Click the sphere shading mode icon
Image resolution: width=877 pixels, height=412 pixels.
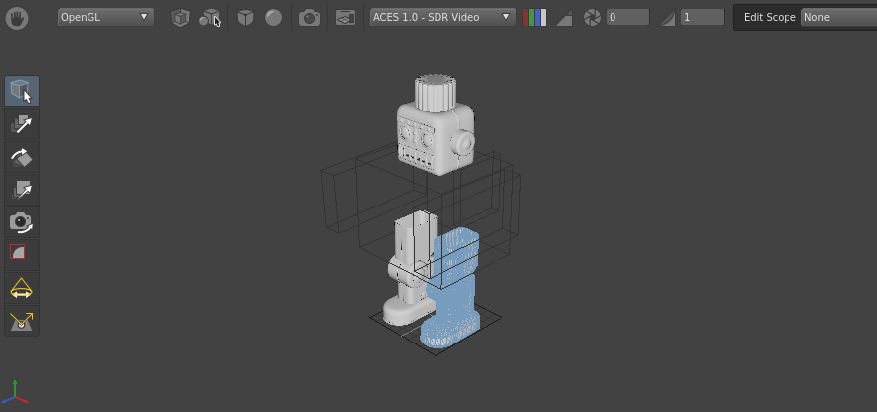[x=274, y=18]
